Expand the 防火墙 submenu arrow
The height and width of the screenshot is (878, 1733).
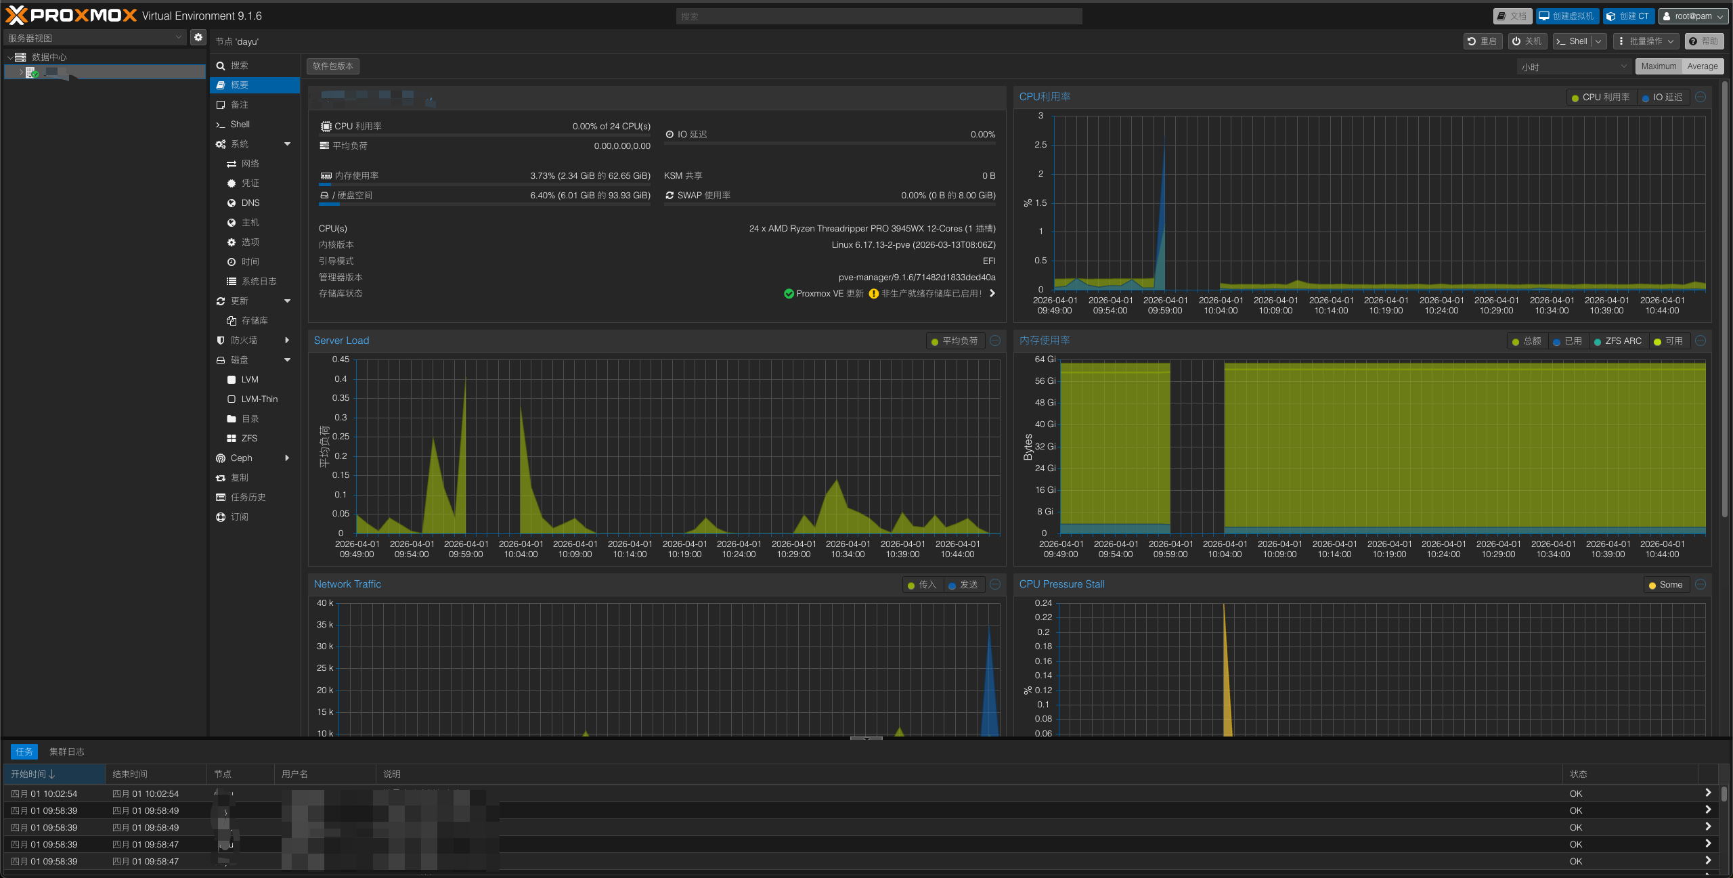pyautogui.click(x=287, y=341)
